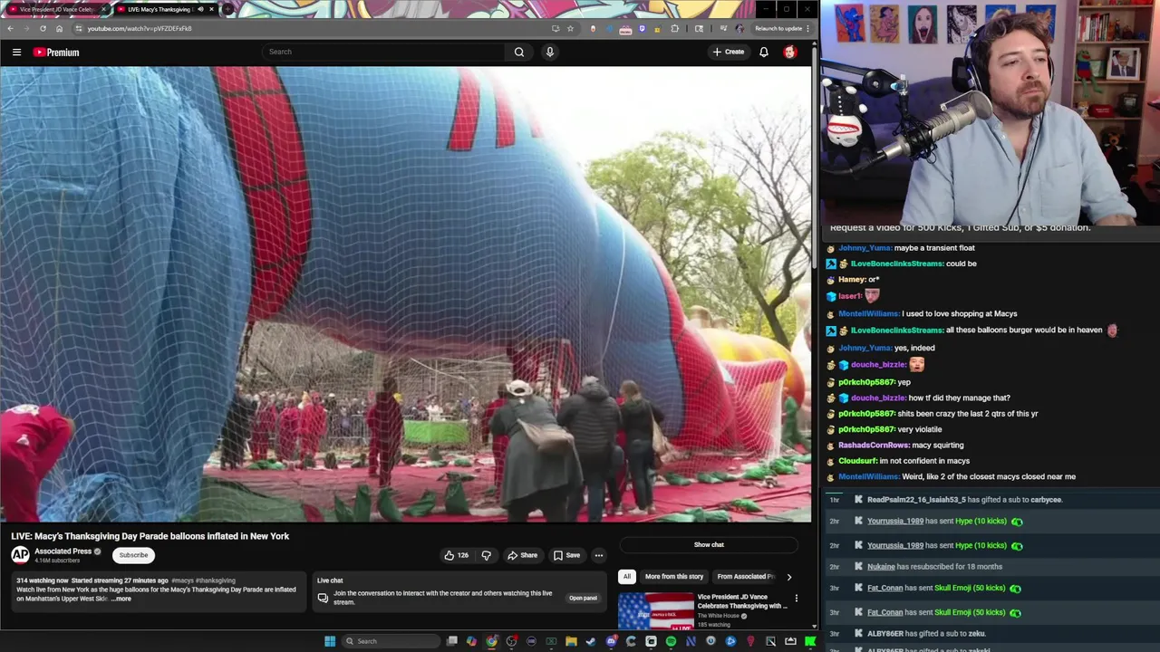The width and height of the screenshot is (1160, 652).
Task: Click Show chat button
Action: pos(709,545)
